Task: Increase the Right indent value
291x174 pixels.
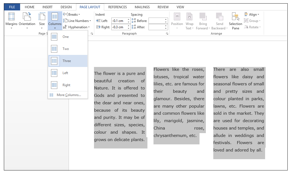Action: coord(128,26)
